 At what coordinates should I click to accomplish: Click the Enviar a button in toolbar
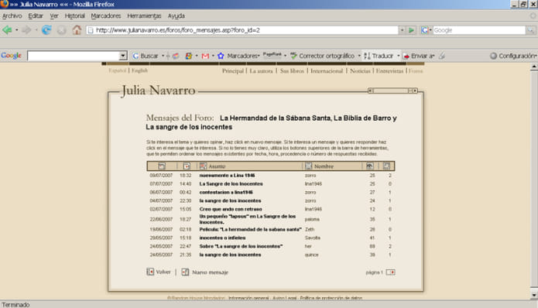419,56
